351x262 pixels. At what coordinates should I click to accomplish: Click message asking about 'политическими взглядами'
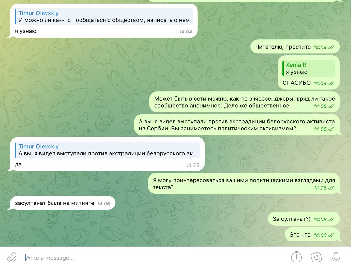pos(244,184)
